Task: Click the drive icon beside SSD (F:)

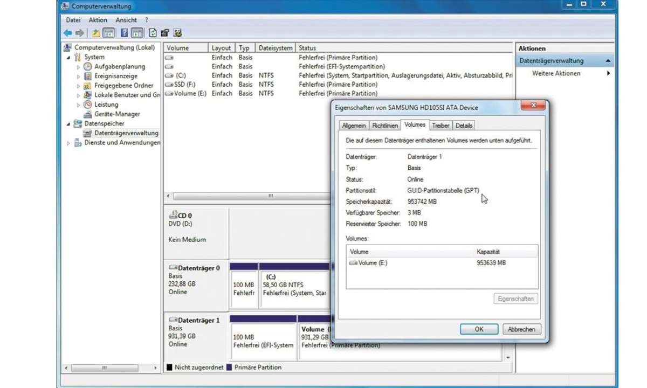Action: (x=169, y=85)
